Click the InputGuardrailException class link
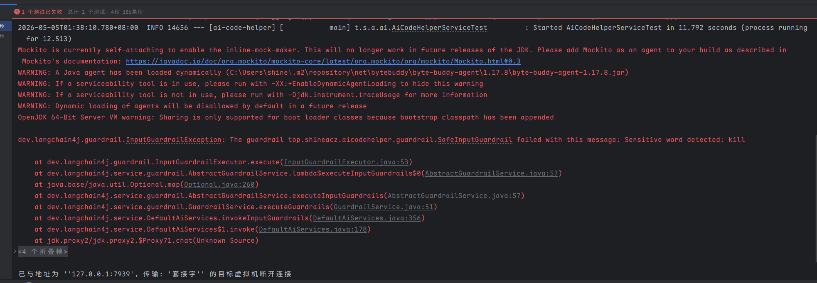The width and height of the screenshot is (817, 283). tap(173, 140)
